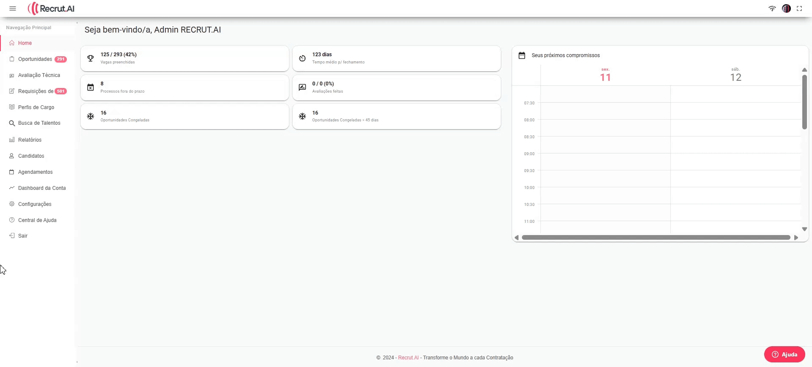Log out using Sair

[23, 236]
